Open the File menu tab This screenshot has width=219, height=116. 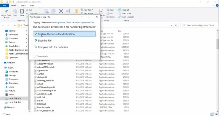(4, 5)
